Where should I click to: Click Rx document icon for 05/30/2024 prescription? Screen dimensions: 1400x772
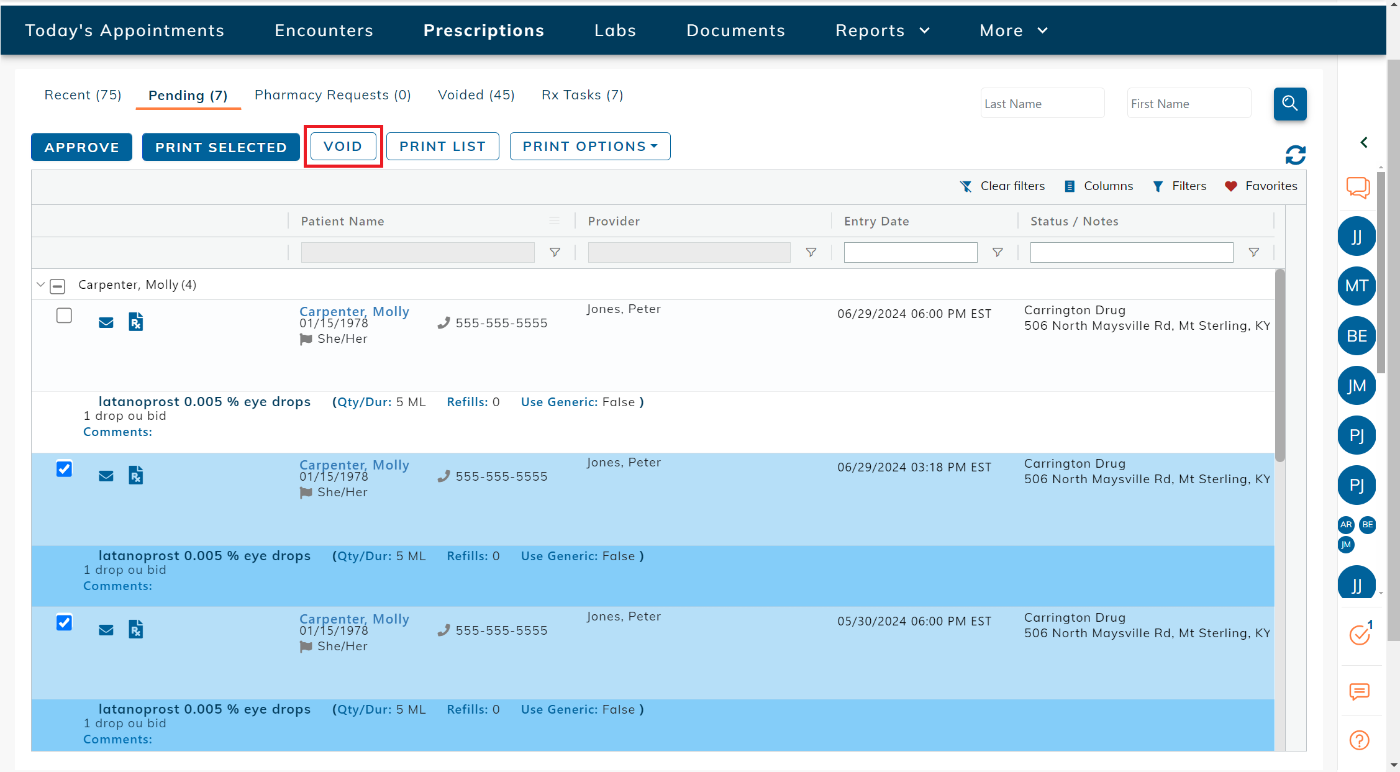pos(135,629)
